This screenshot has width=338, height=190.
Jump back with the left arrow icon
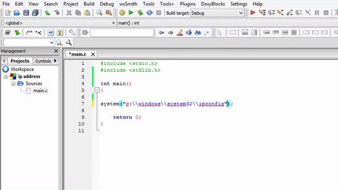point(161,33)
